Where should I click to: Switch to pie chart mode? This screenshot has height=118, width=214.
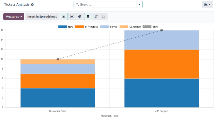(x=80, y=17)
